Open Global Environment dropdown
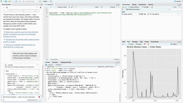 [x=134, y=9]
